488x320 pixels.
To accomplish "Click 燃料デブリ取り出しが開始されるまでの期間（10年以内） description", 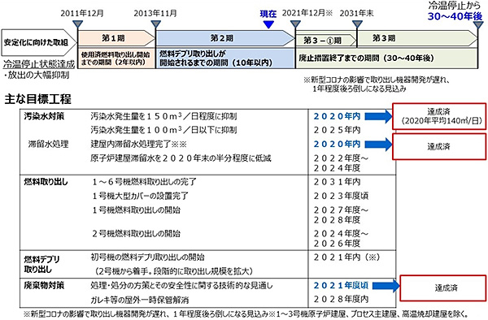I will tap(216, 58).
